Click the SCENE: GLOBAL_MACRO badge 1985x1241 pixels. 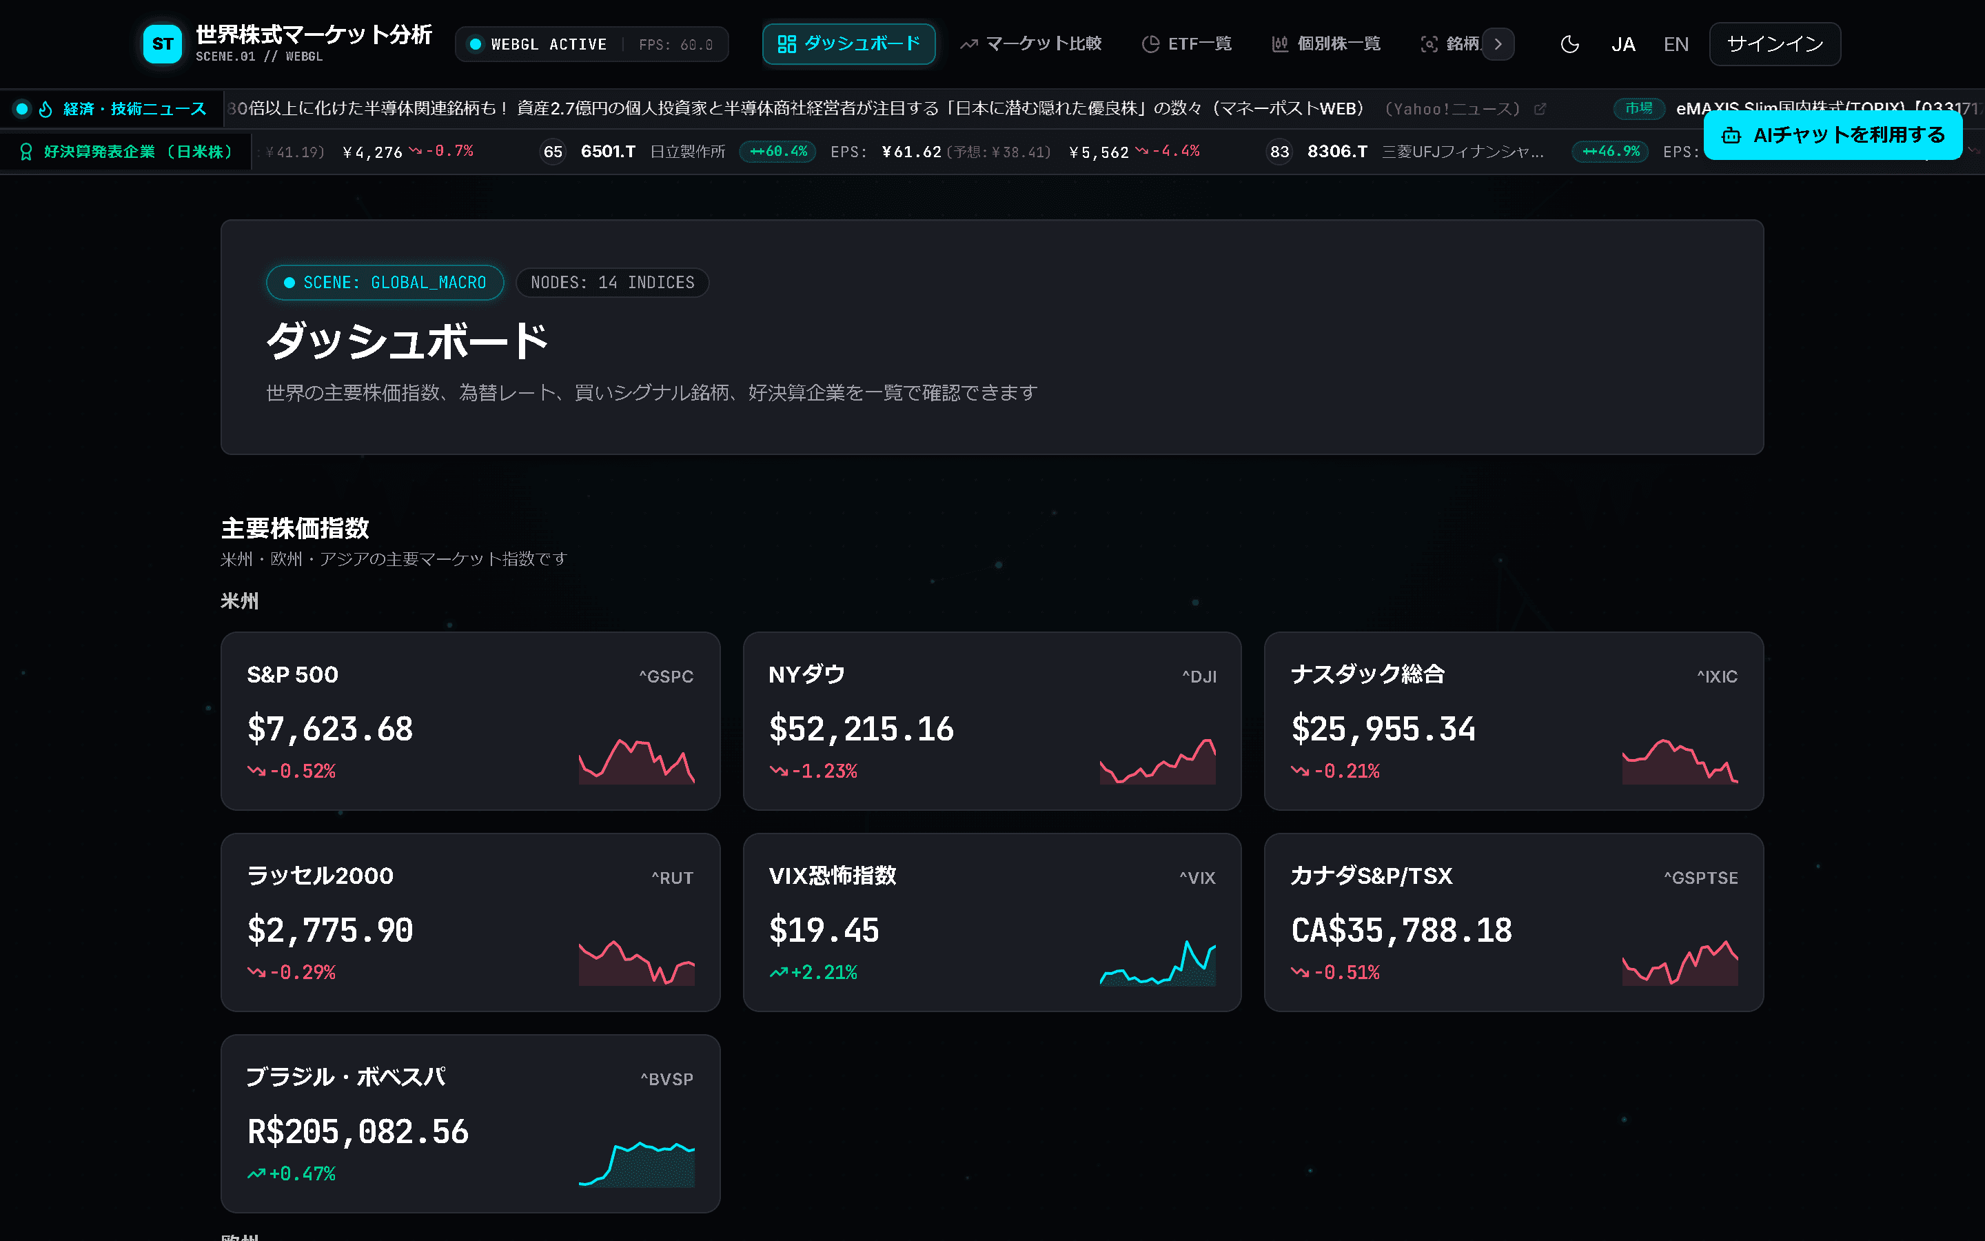385,283
